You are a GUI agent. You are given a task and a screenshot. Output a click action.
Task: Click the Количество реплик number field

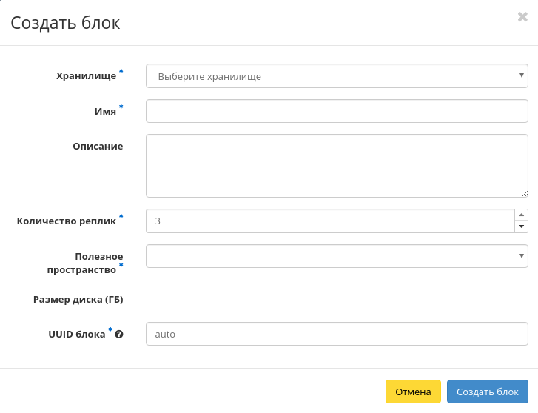pyautogui.click(x=330, y=221)
